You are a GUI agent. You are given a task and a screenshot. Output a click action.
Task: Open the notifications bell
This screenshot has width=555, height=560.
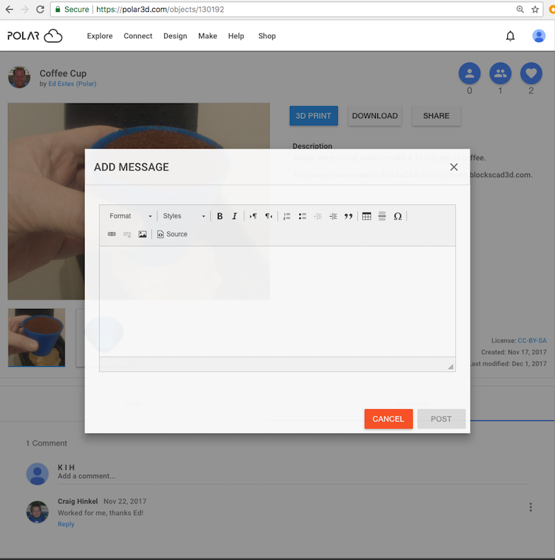tap(510, 35)
